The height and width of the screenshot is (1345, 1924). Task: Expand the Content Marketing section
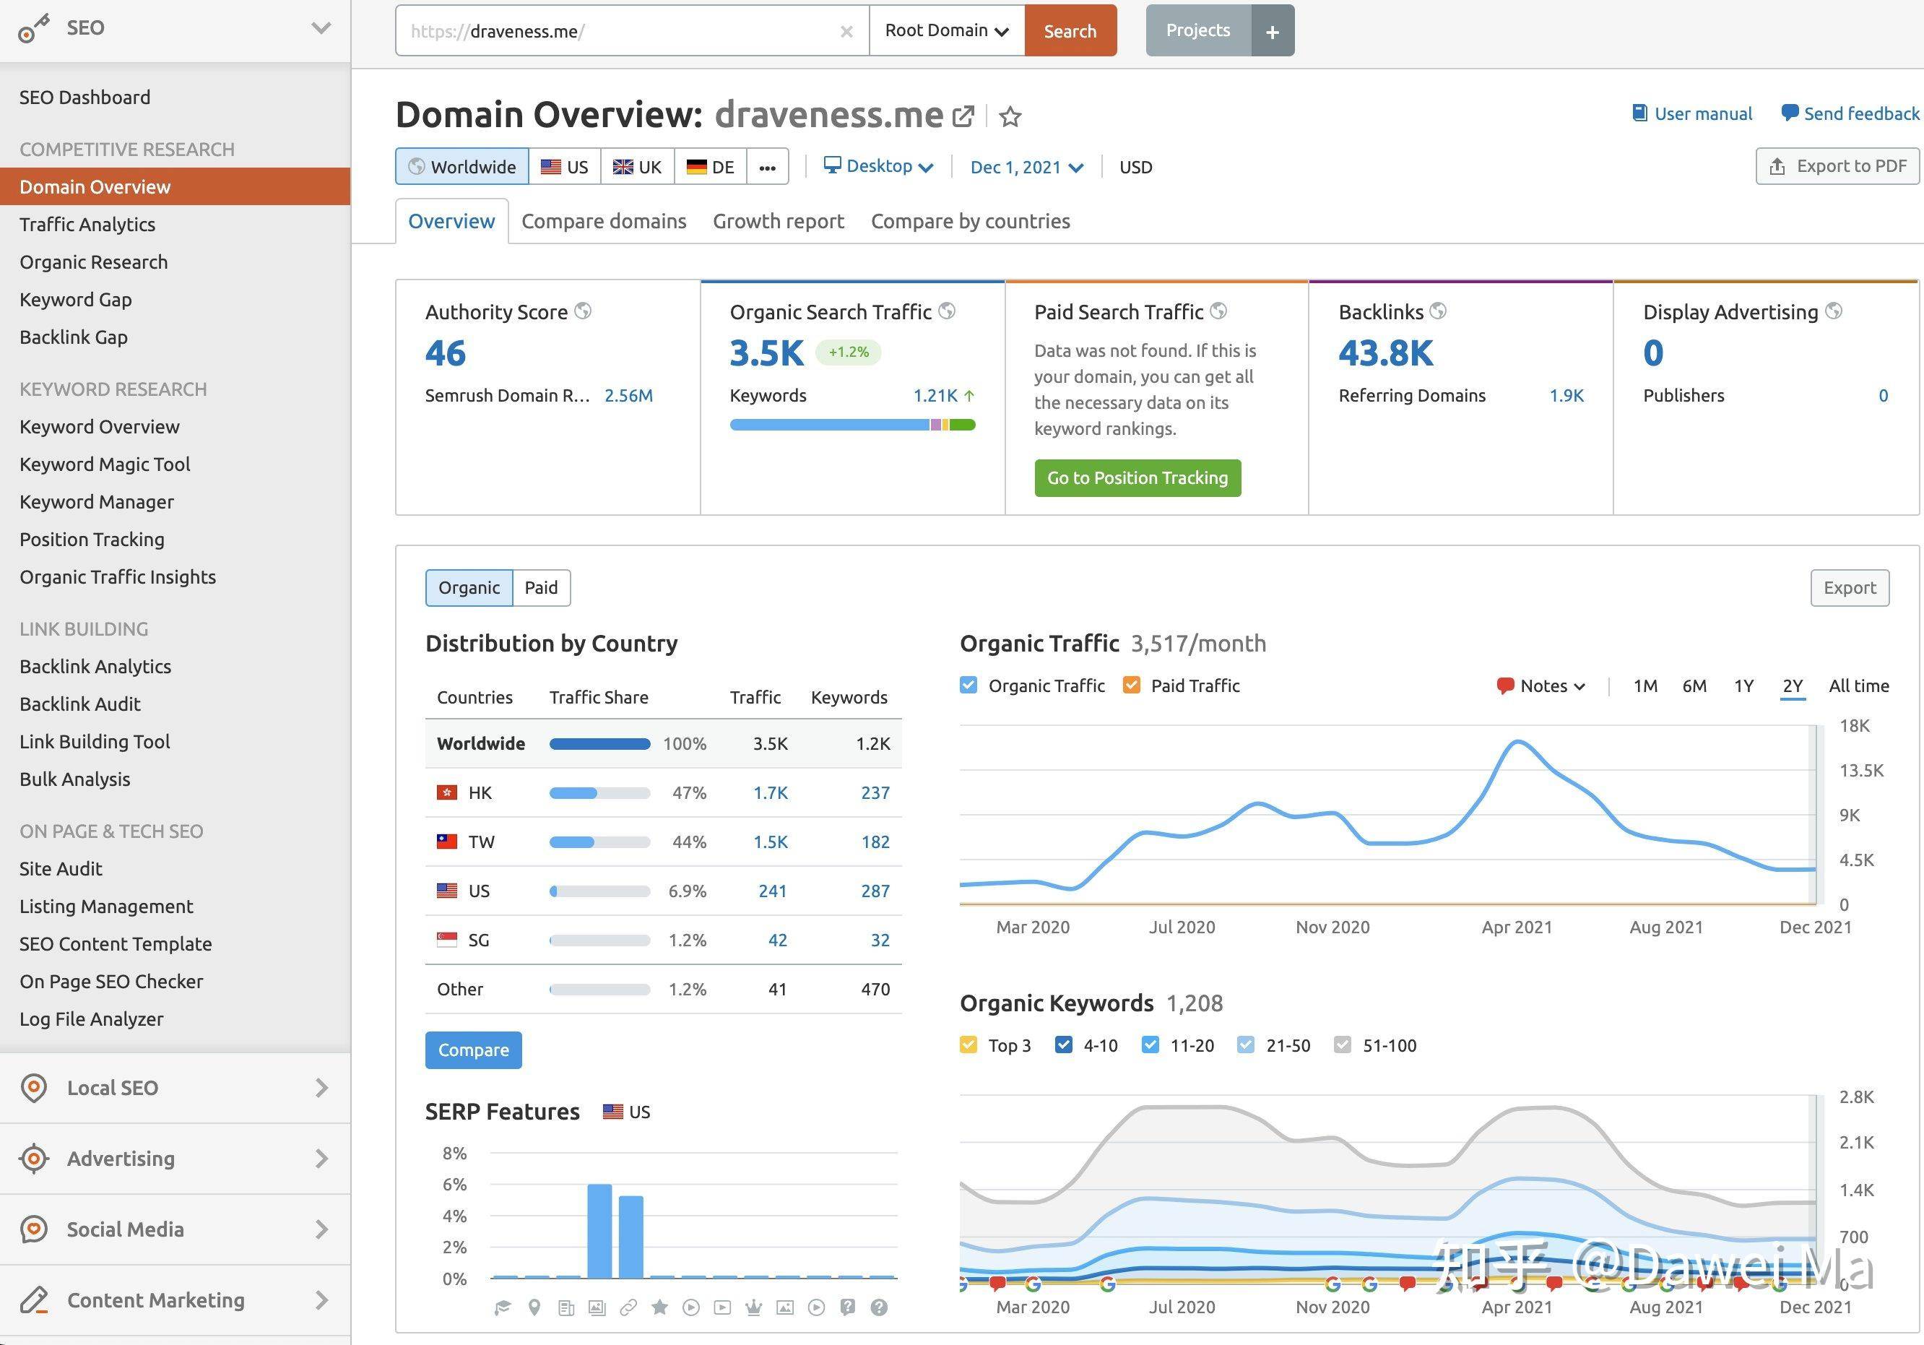[321, 1299]
